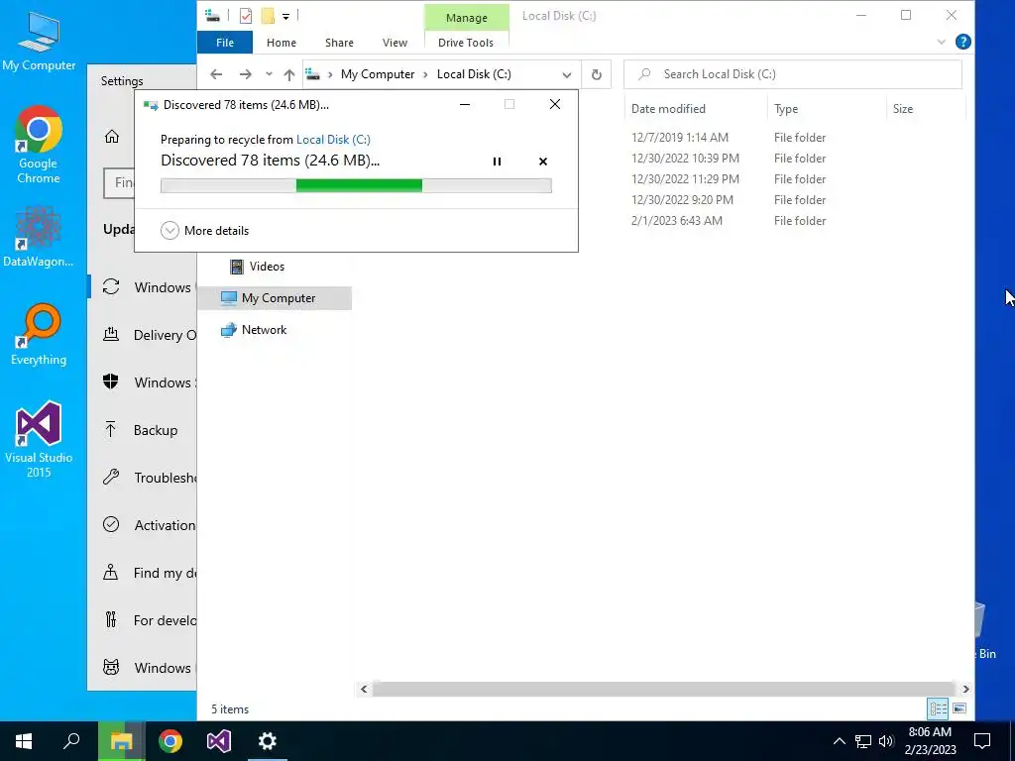
Task: Open recent locations dropdown arrow
Action: pyautogui.click(x=269, y=74)
